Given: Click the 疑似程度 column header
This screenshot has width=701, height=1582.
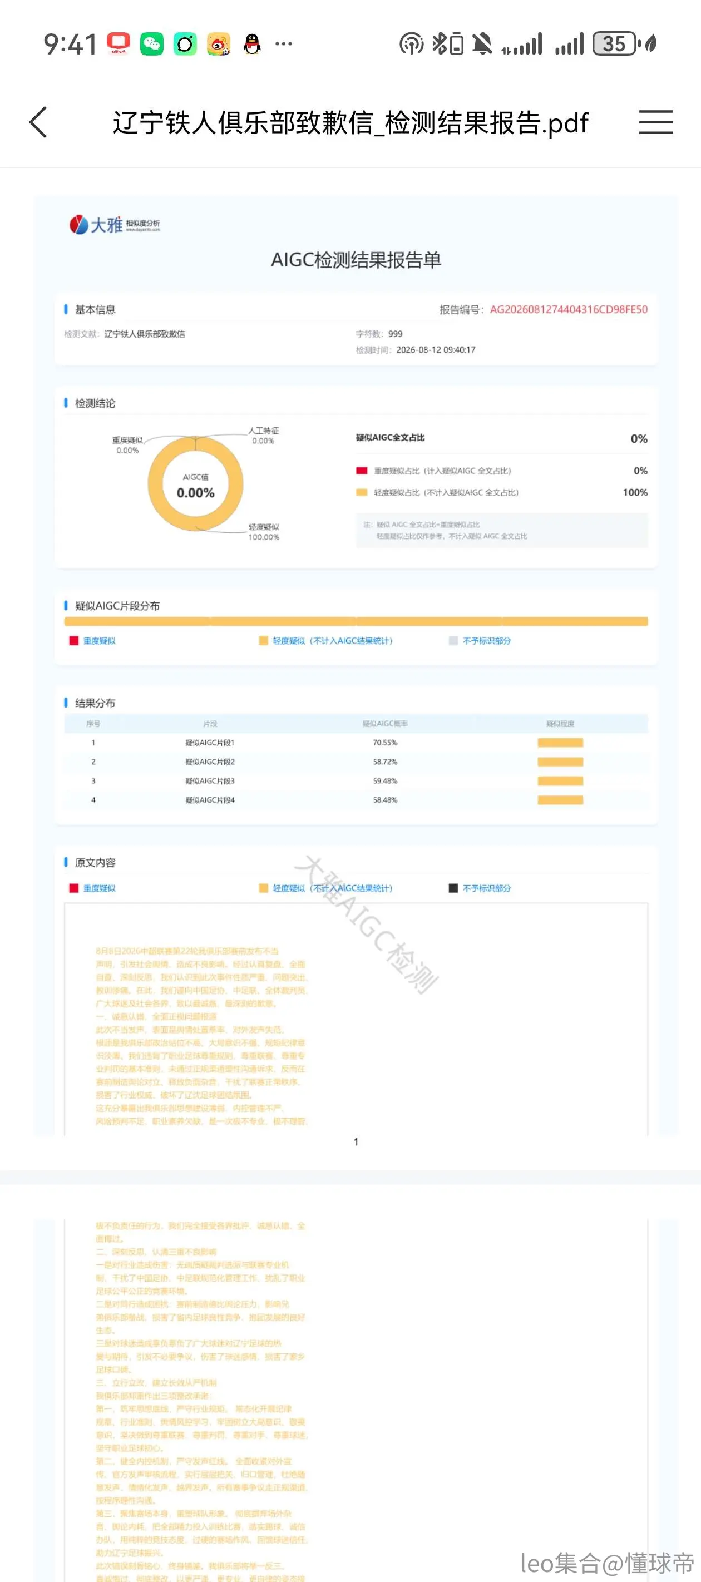Looking at the screenshot, I should pyautogui.click(x=560, y=724).
